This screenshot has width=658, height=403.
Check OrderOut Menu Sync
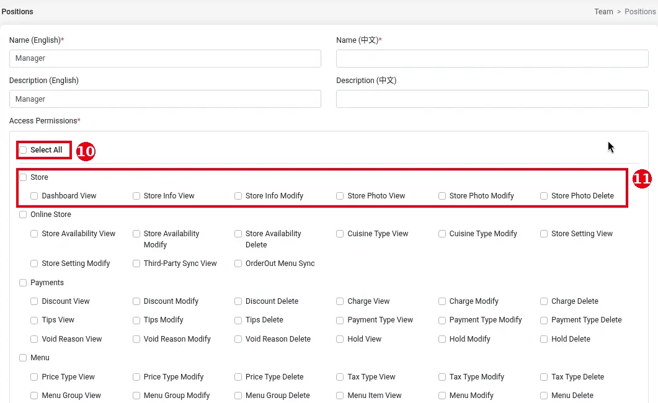coord(238,263)
